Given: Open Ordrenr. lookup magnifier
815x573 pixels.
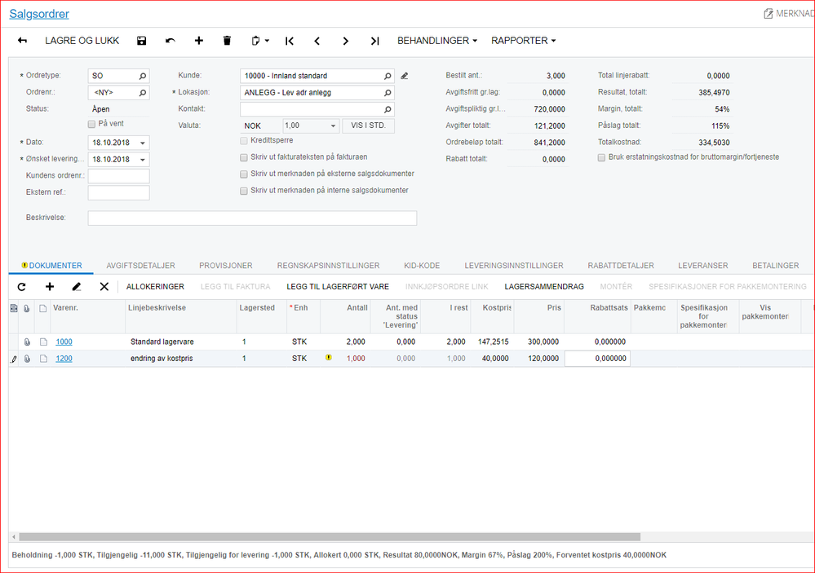Looking at the screenshot, I should tap(143, 92).
